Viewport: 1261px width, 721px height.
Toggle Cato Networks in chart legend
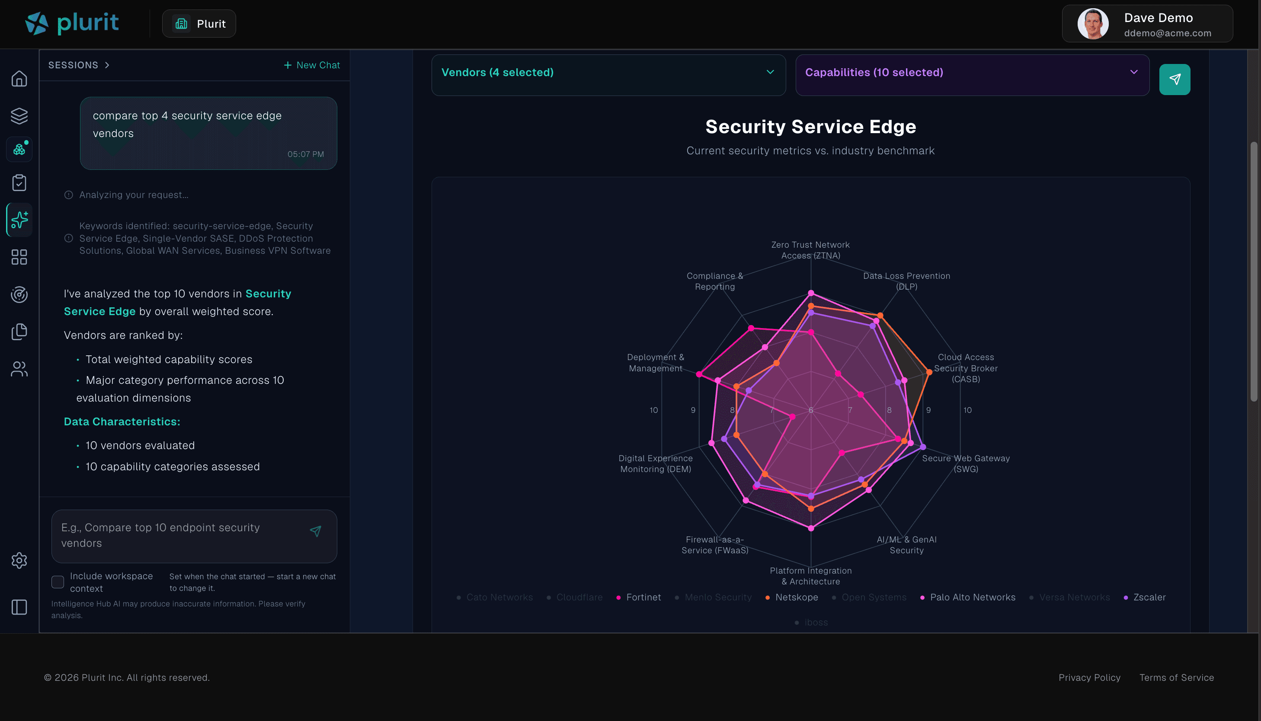[x=494, y=597]
